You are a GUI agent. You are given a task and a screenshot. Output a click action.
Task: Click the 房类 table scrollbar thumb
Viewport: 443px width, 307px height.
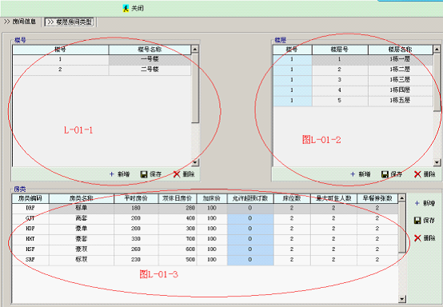point(402,227)
